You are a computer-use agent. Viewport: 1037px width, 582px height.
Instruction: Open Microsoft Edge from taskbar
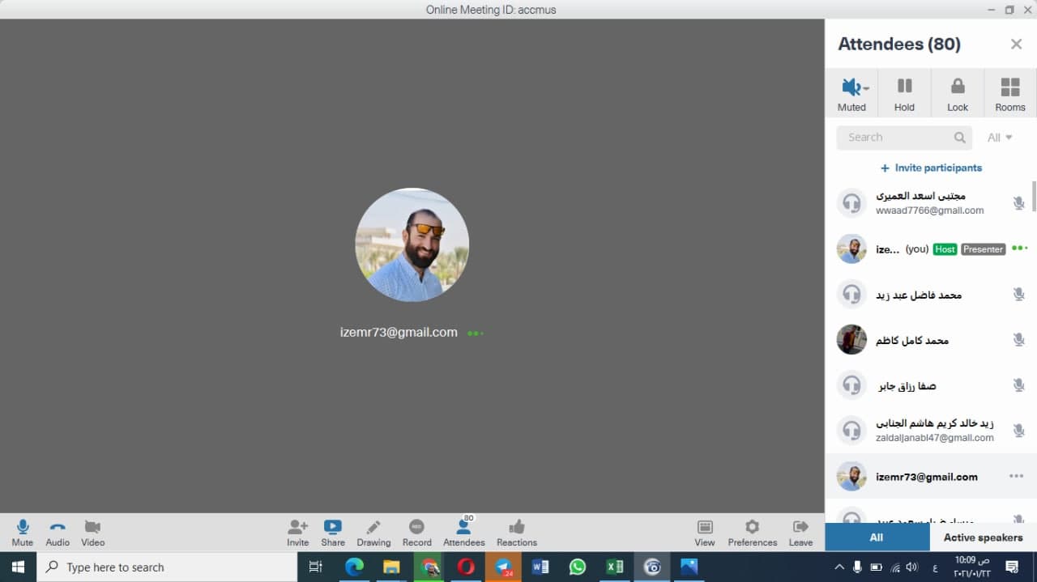point(354,567)
